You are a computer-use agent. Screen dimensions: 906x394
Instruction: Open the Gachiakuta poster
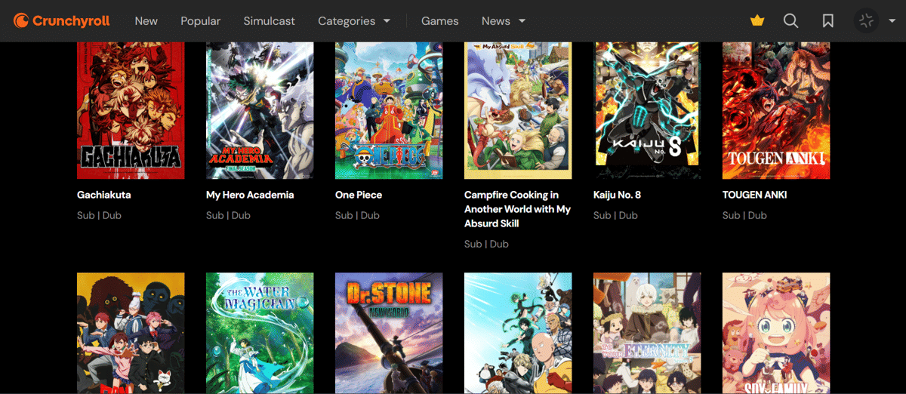click(131, 110)
